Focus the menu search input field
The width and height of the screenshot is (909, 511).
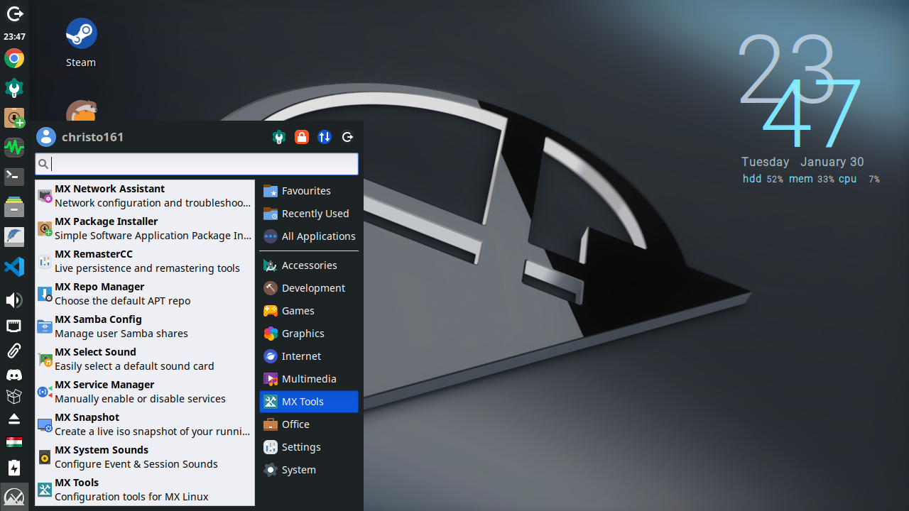point(197,164)
